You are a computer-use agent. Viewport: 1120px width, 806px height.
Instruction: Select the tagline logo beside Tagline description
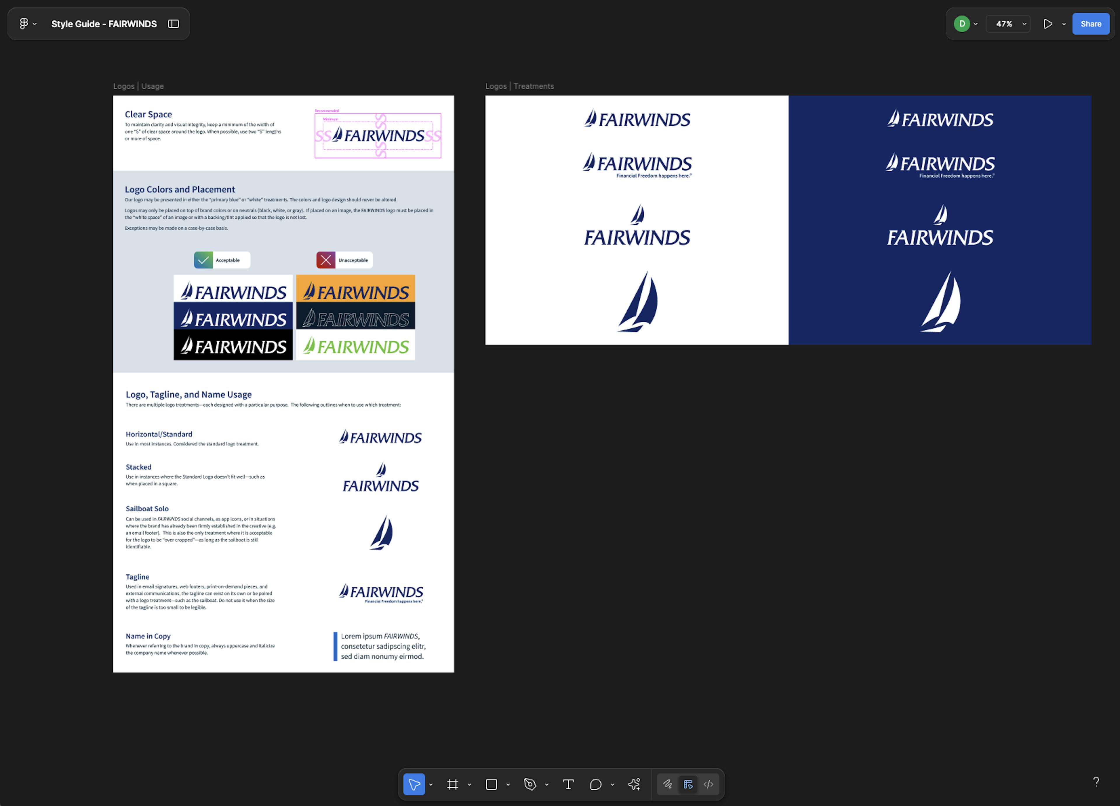coord(381,593)
